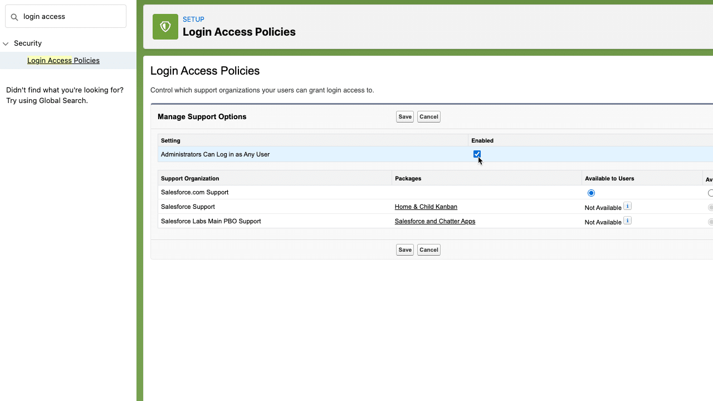This screenshot has height=401, width=713.
Task: Click the Enabled column header
Action: 482,140
